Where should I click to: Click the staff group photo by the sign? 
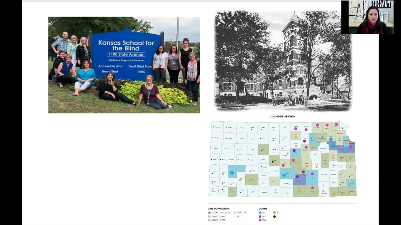[124, 65]
